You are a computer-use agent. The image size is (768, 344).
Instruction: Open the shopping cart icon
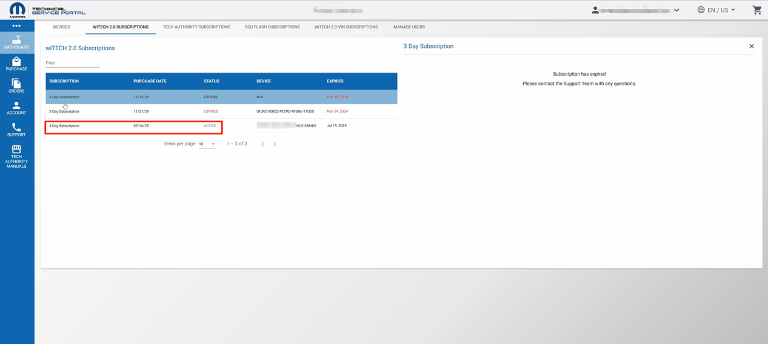coord(757,10)
